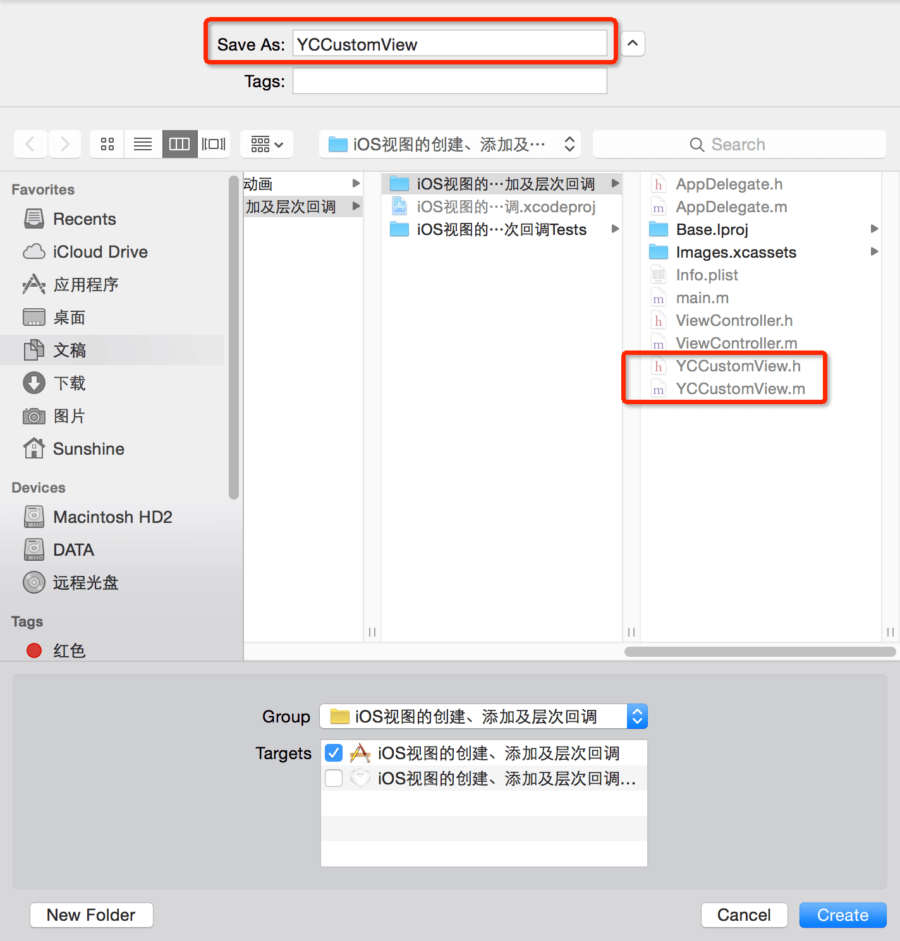The width and height of the screenshot is (900, 941).
Task: Click the Tags input field
Action: pyautogui.click(x=449, y=81)
